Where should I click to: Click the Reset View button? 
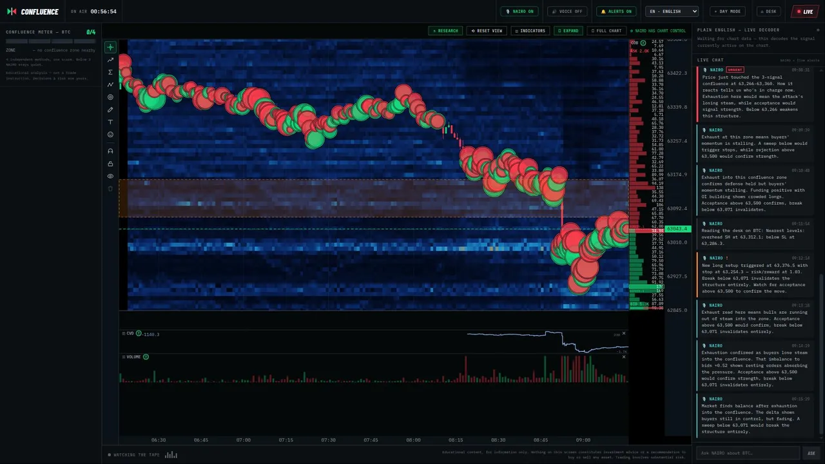pyautogui.click(x=487, y=31)
